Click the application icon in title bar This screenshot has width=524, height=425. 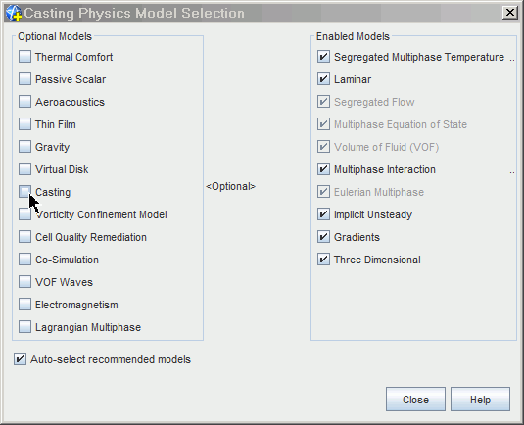[14, 13]
